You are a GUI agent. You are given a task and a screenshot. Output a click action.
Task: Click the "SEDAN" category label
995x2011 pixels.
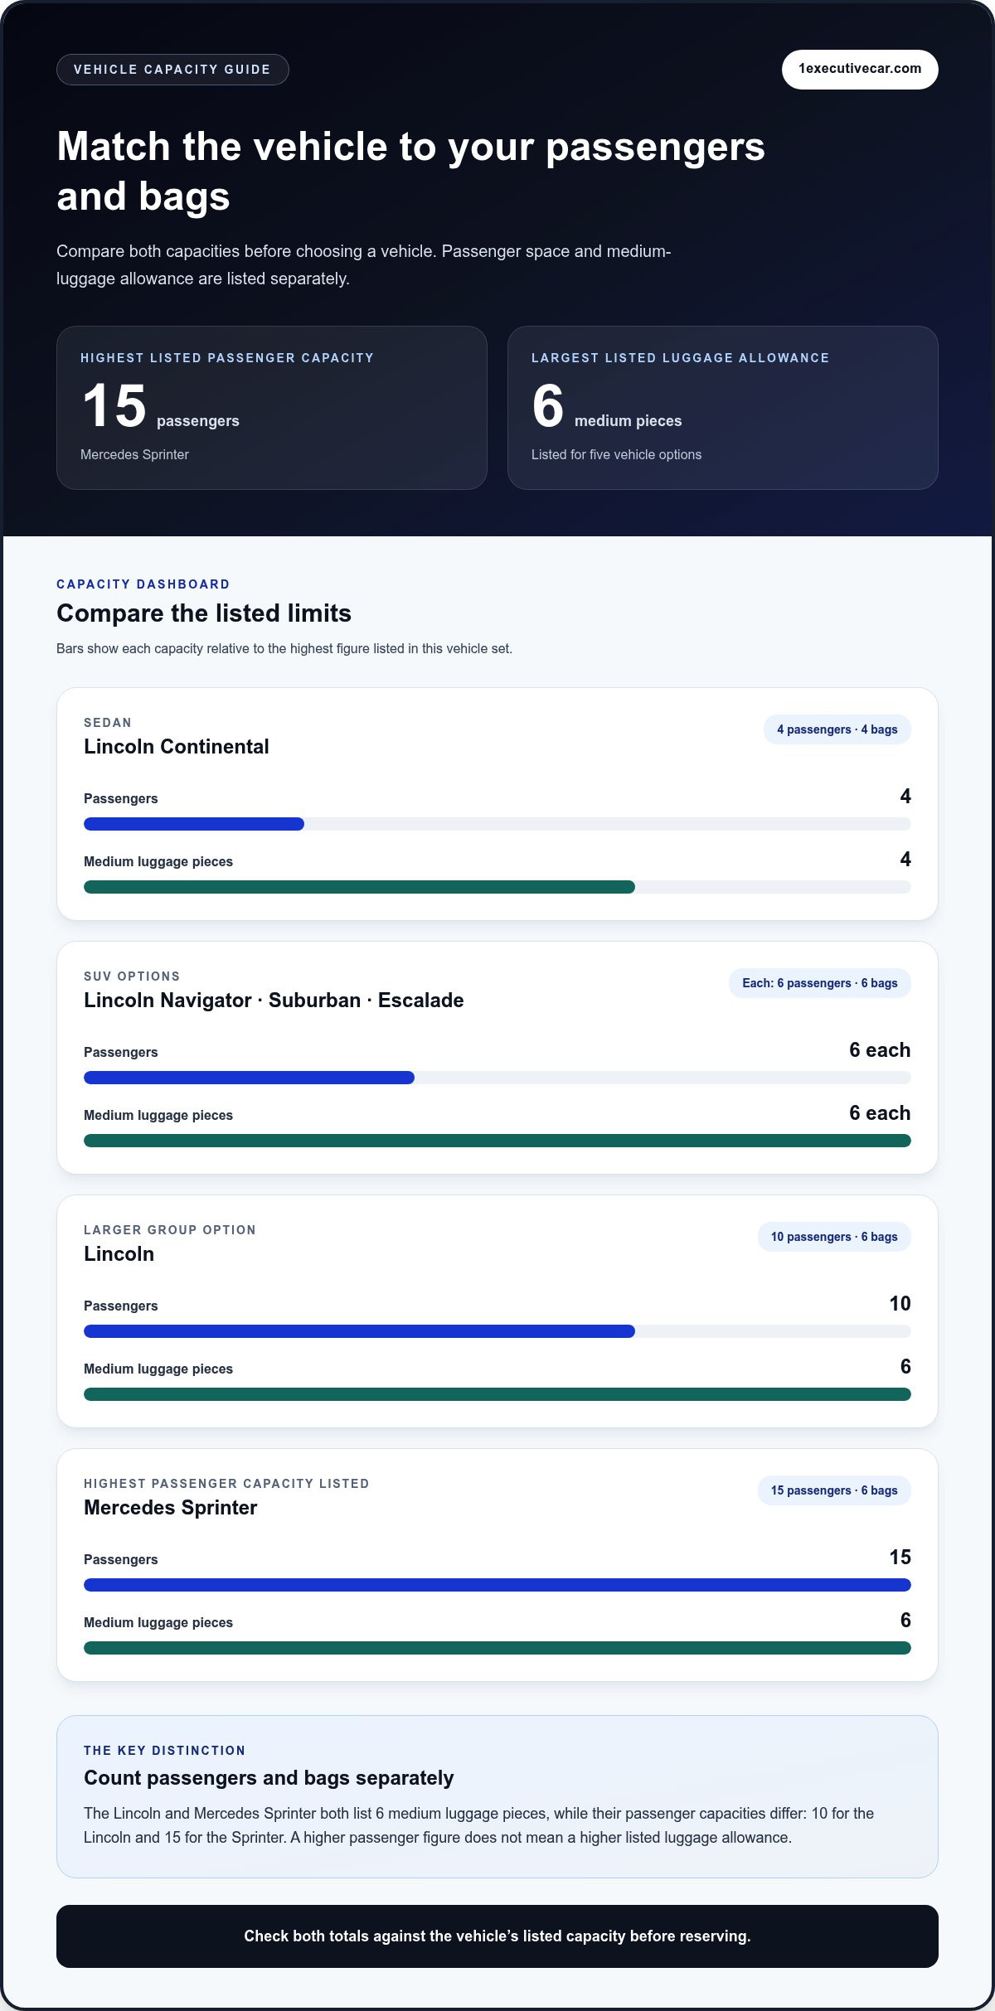pos(108,723)
